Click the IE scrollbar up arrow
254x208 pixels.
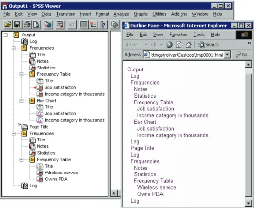click(x=248, y=64)
